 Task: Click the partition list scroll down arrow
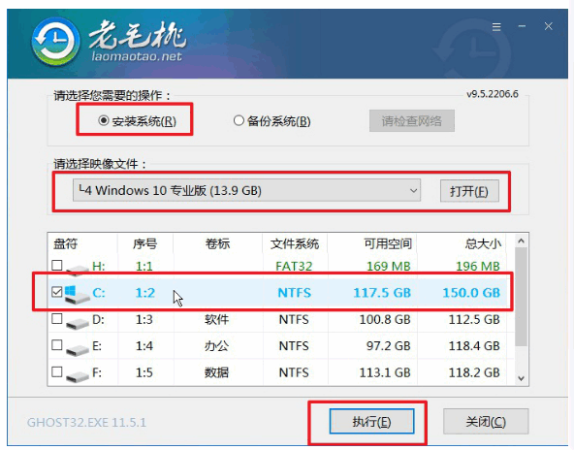pos(522,378)
